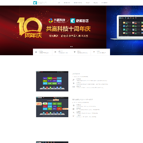143x143 pixels.
Task: Select the first feature card under the banner
Action: coord(43,52)
